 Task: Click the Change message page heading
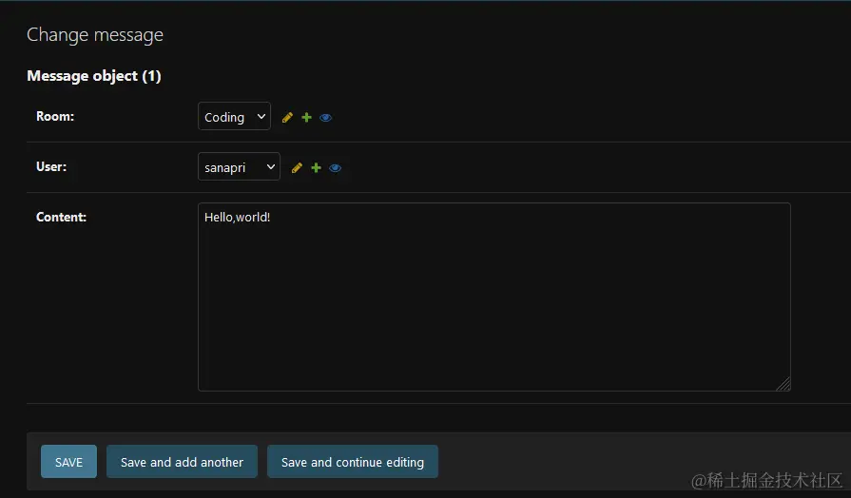pos(95,35)
